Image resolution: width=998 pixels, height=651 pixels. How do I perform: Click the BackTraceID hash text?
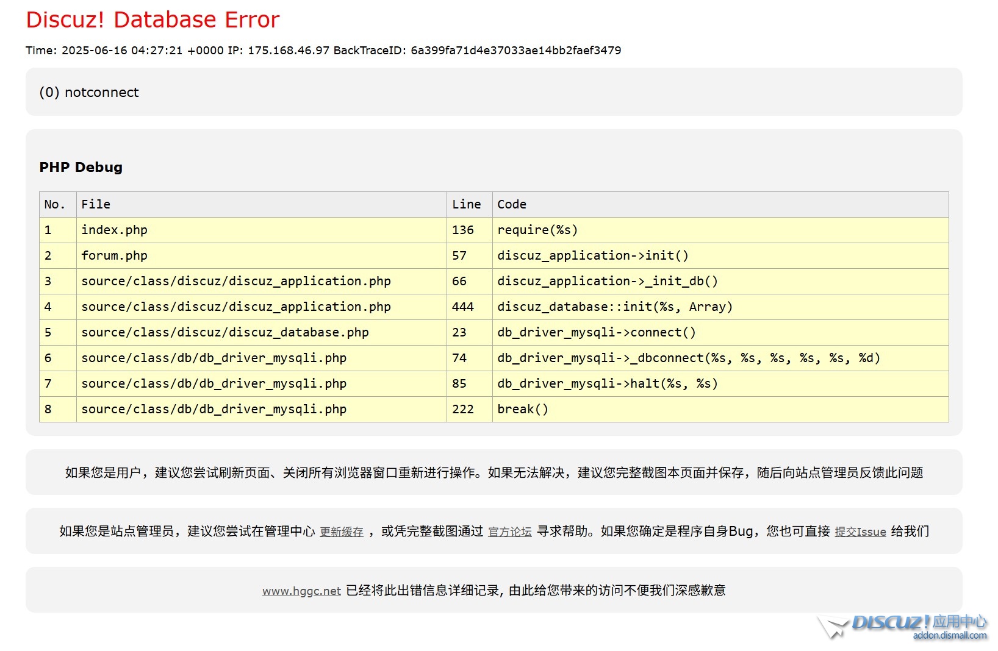(x=515, y=51)
